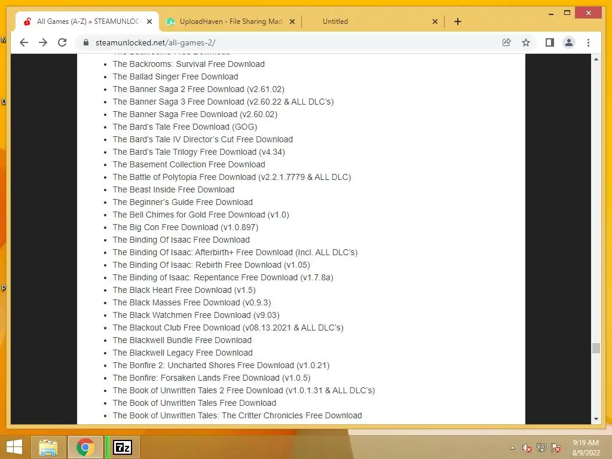Open The Binding Of Isaac: Afterbirth+ link
612x459 pixels.
pos(235,252)
